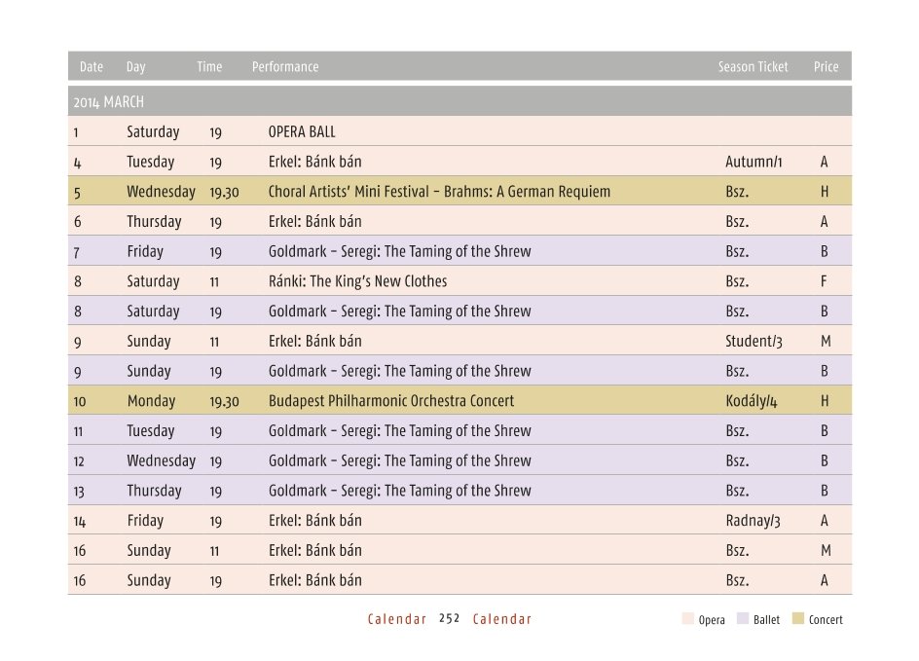This screenshot has width=919, height=661.
Task: Click the Kodály/4 season ticket cell
Action: tap(752, 401)
